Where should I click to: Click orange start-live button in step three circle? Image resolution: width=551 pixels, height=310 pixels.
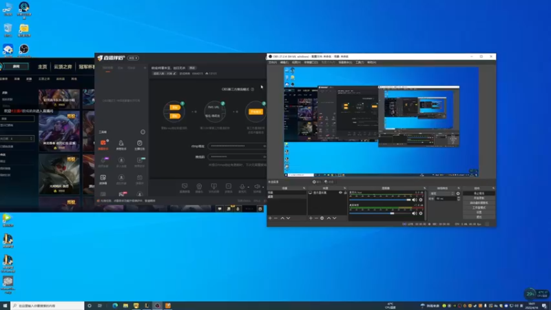click(x=256, y=112)
